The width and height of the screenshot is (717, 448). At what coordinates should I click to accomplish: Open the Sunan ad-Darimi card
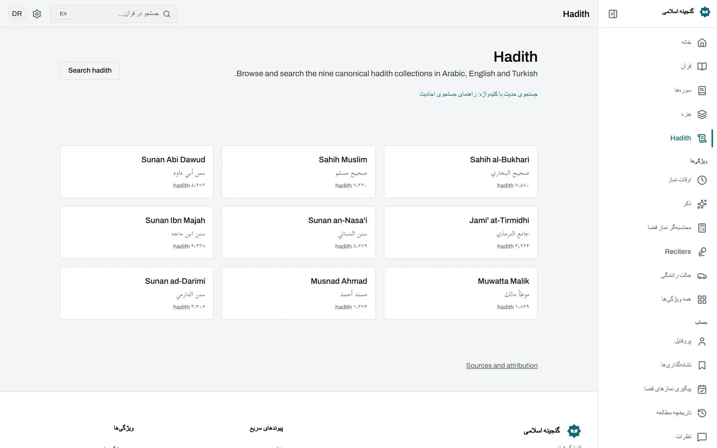137,293
